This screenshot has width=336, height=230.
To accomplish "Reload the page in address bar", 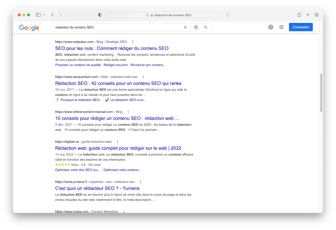I will pos(228,15).
